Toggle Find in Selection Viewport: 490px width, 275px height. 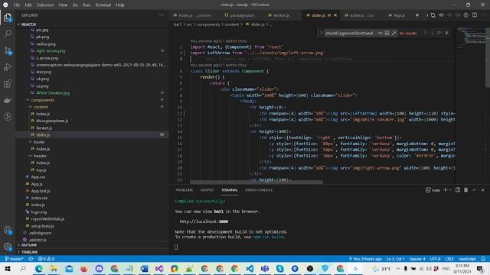click(439, 33)
